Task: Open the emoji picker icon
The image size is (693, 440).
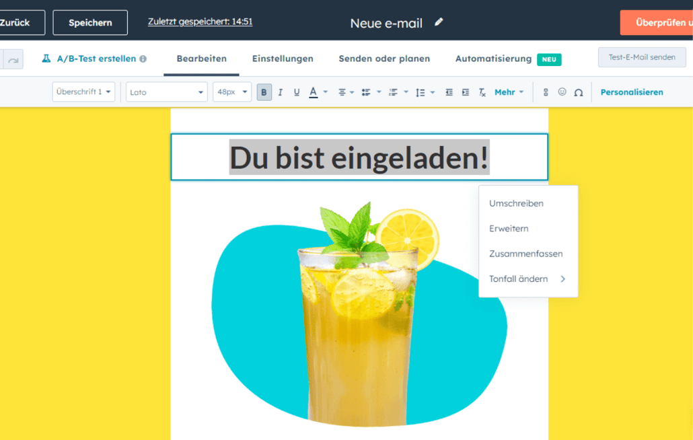Action: (562, 92)
